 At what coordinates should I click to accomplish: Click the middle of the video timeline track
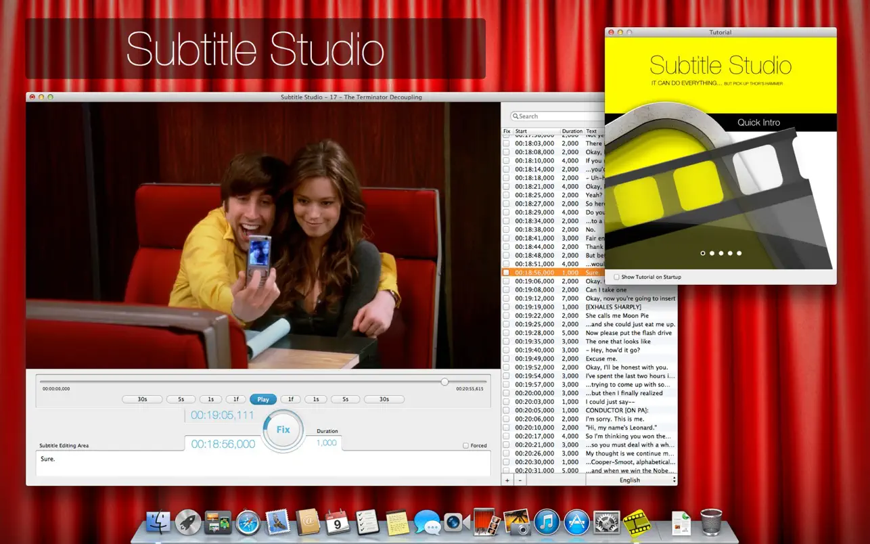pos(262,382)
